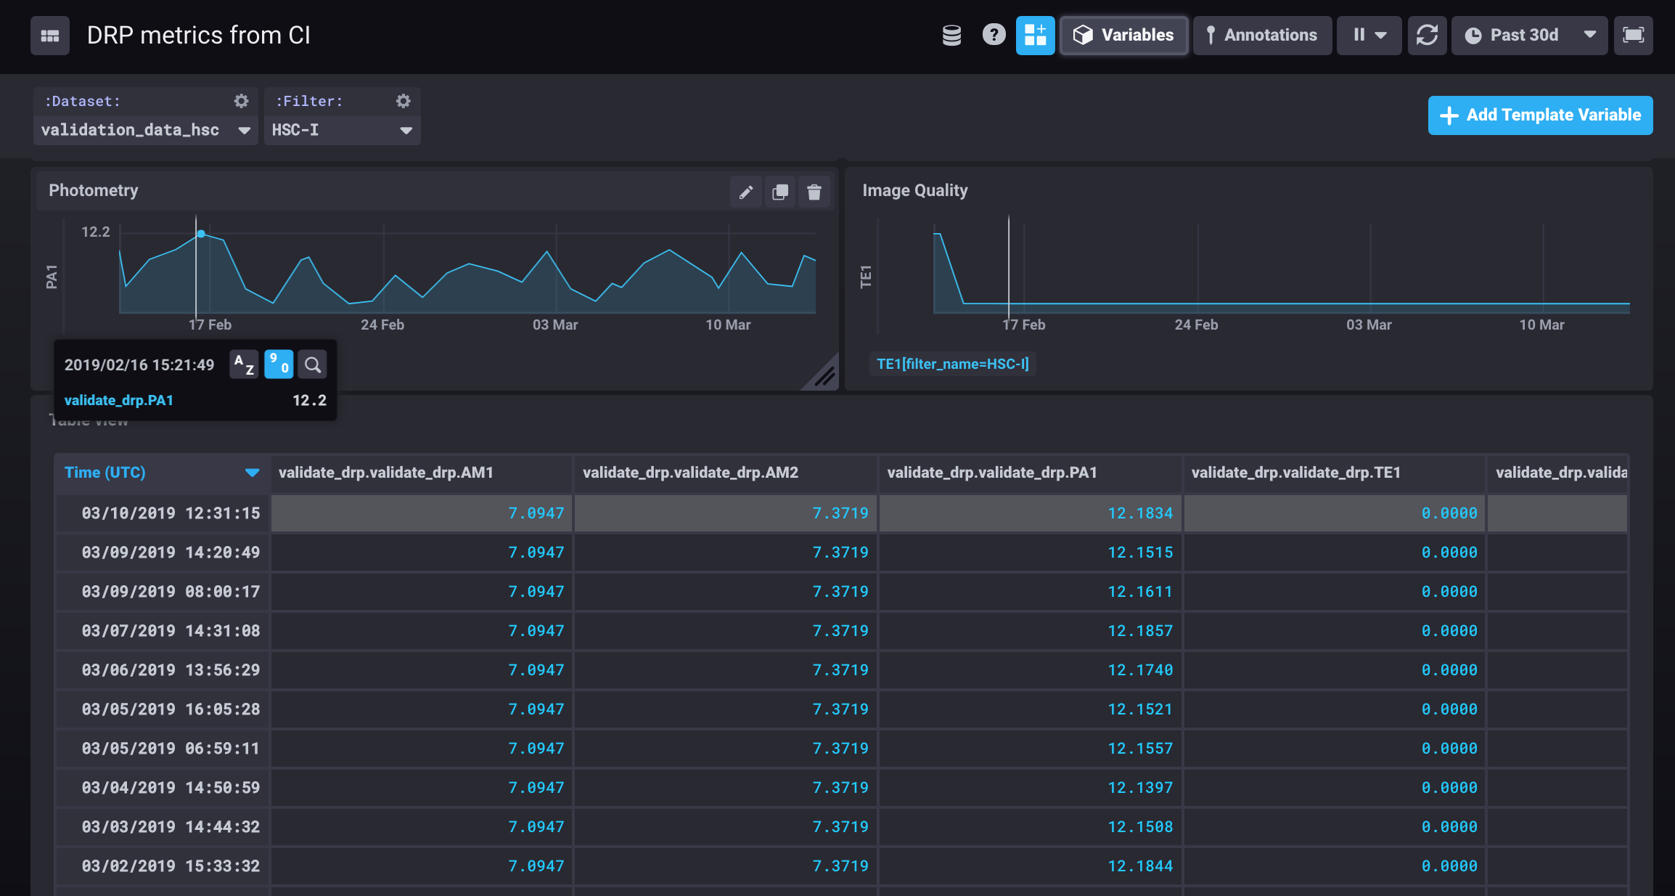Image resolution: width=1675 pixels, height=896 pixels.
Task: Click the dashboards grid menu icon
Action: point(49,36)
